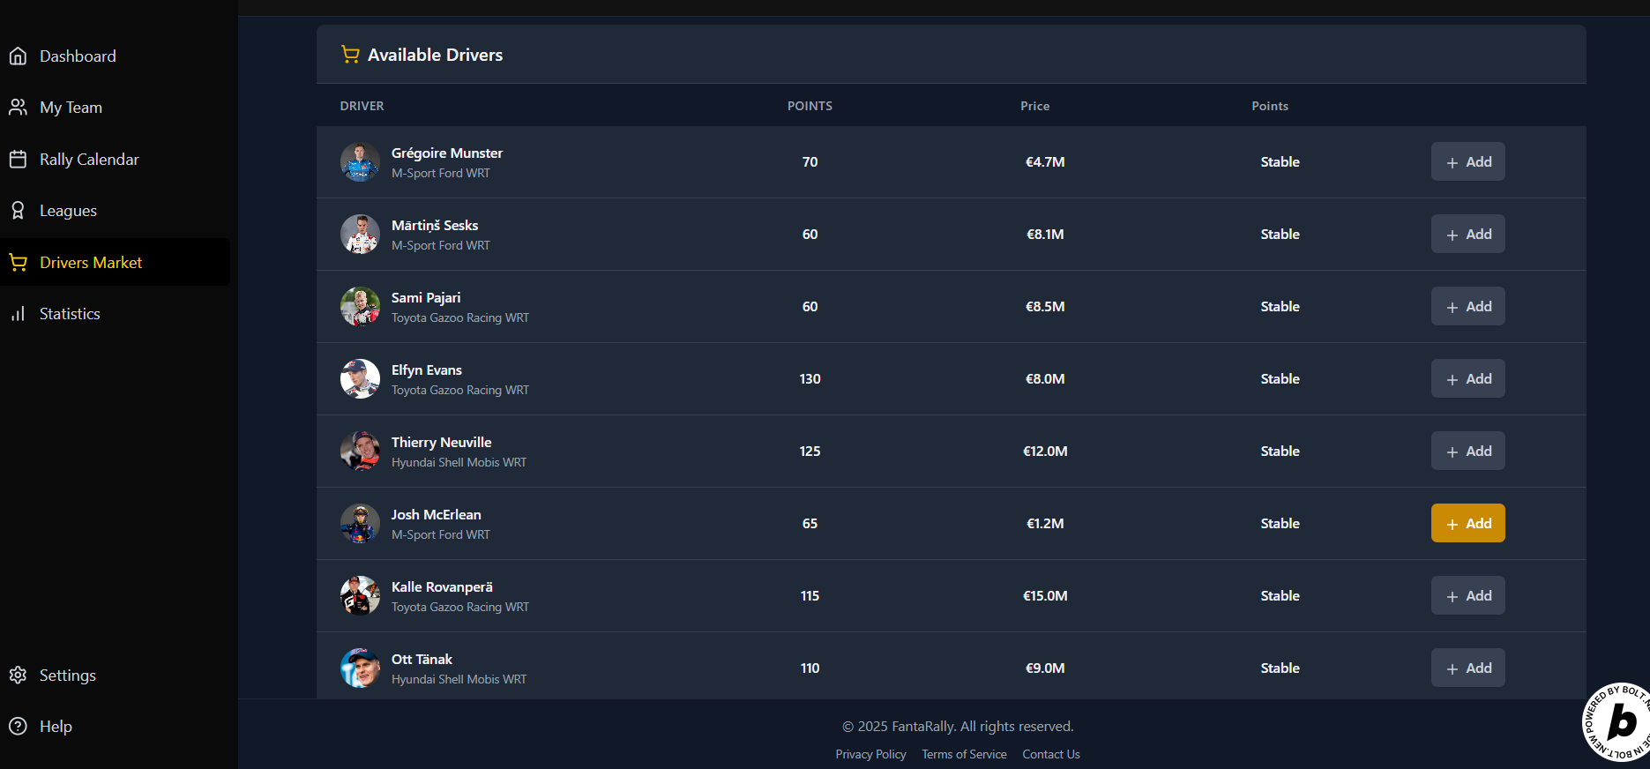Add Thierry Neuville to team
Image resolution: width=1650 pixels, height=769 pixels.
[1467, 451]
